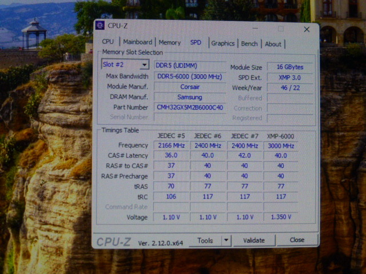The image size is (366, 274).
Task: Click the 16 GBytes module size value
Action: [290, 67]
